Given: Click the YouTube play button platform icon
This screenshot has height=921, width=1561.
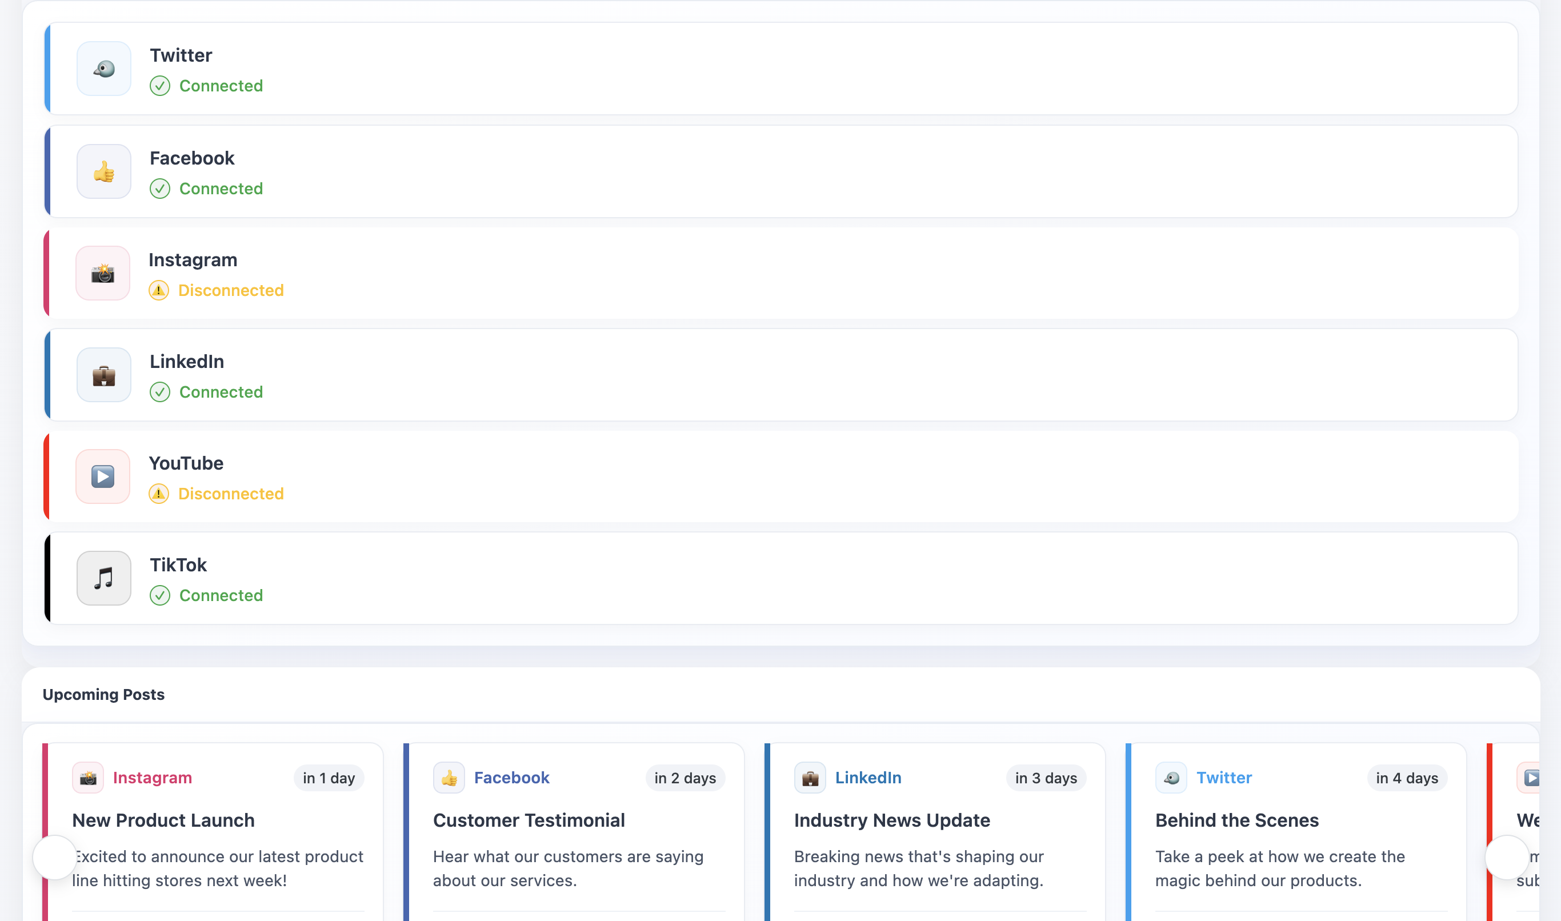Looking at the screenshot, I should (x=102, y=476).
